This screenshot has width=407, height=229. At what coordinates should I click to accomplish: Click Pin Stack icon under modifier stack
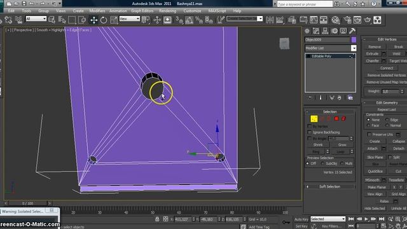tap(310, 97)
